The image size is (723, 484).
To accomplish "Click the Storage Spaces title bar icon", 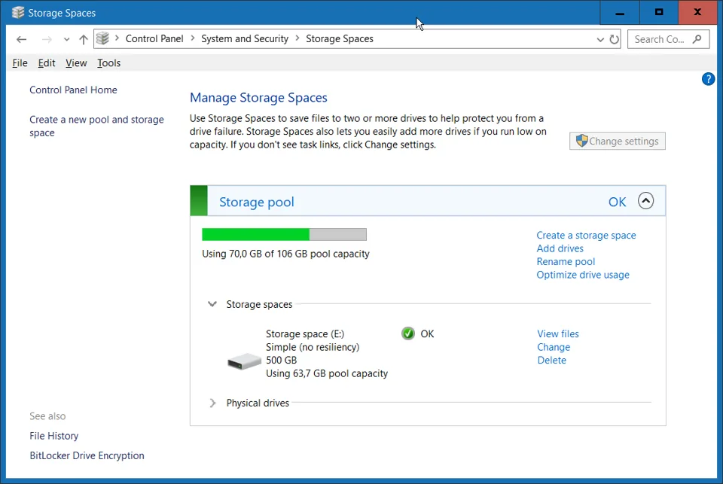I will [x=18, y=13].
